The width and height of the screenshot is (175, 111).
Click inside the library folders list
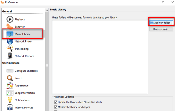[100, 57]
